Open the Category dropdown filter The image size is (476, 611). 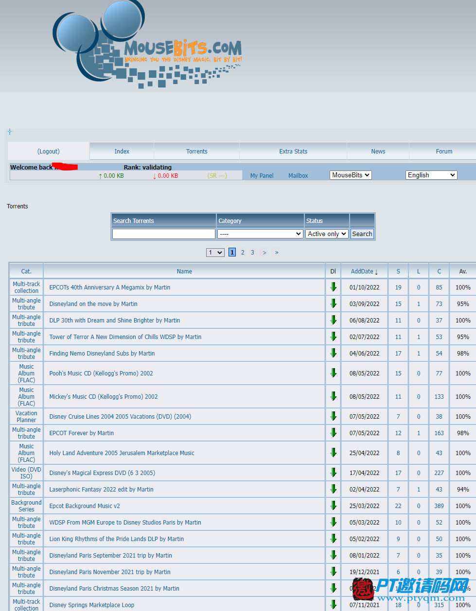(x=260, y=234)
